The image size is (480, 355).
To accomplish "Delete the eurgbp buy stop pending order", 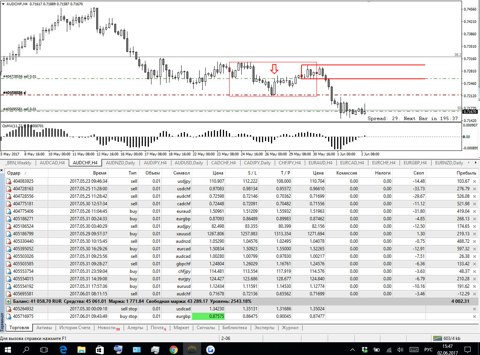I will [x=475, y=316].
